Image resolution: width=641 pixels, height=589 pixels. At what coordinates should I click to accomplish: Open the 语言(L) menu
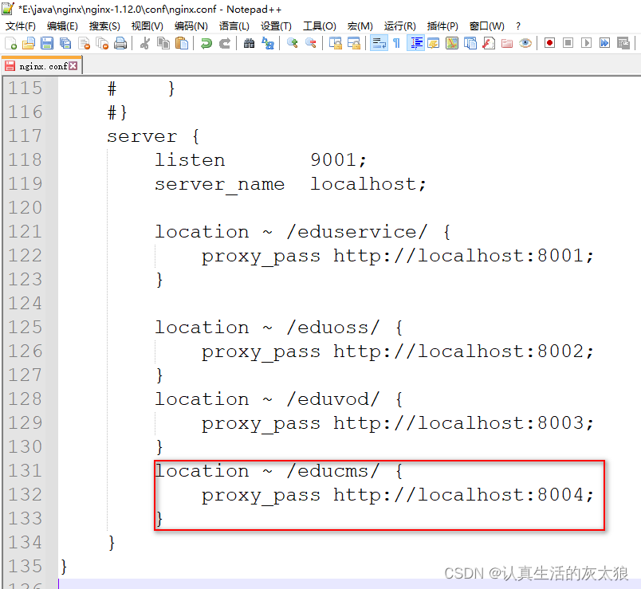(x=234, y=26)
